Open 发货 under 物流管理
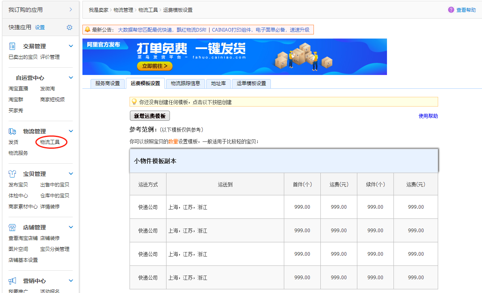The width and height of the screenshot is (482, 293). click(x=13, y=142)
